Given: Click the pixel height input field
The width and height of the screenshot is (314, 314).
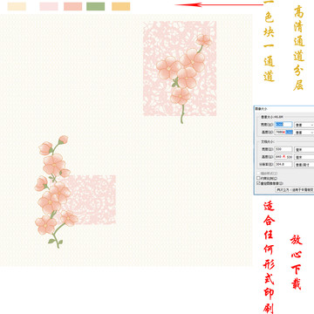Looking at the screenshot, I should [x=283, y=133].
